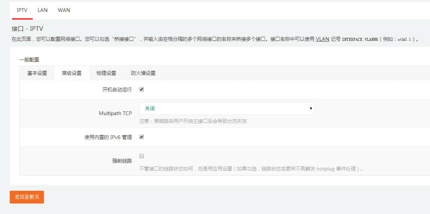This screenshot has width=430, height=214.
Task: Click the 强制链路 label text
Action: click(122, 161)
